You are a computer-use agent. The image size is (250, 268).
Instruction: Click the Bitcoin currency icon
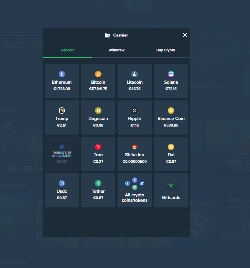tap(98, 74)
